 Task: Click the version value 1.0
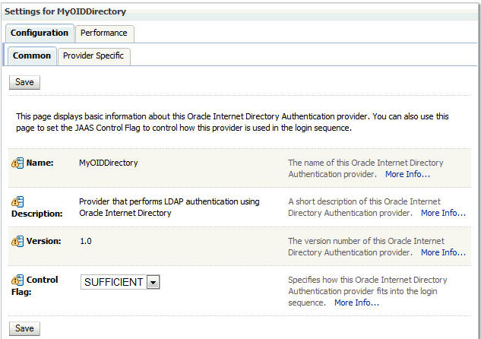86,241
